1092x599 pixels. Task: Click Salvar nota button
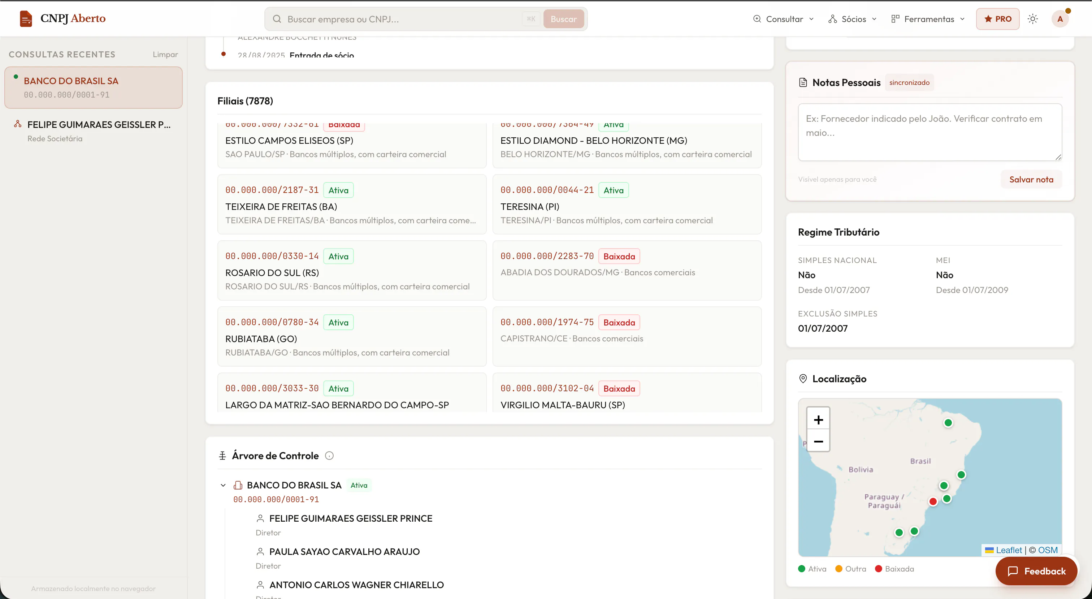click(1031, 180)
